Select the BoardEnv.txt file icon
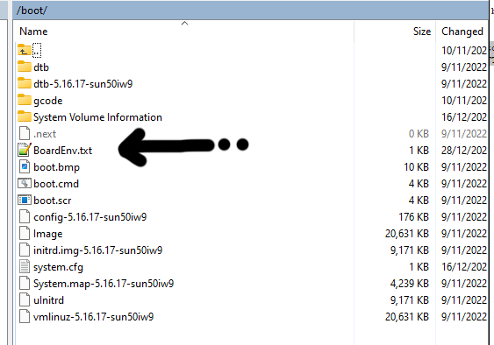The height and width of the screenshot is (345, 494). [x=25, y=150]
